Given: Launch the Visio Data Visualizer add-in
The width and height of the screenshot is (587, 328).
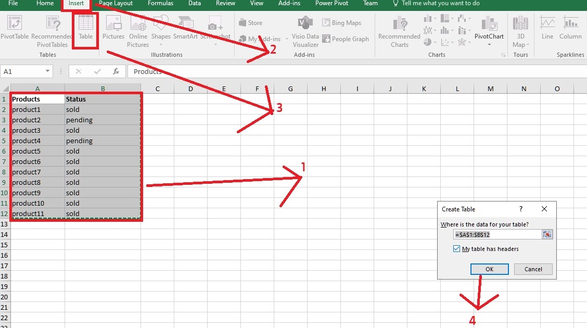Looking at the screenshot, I should coord(305,31).
